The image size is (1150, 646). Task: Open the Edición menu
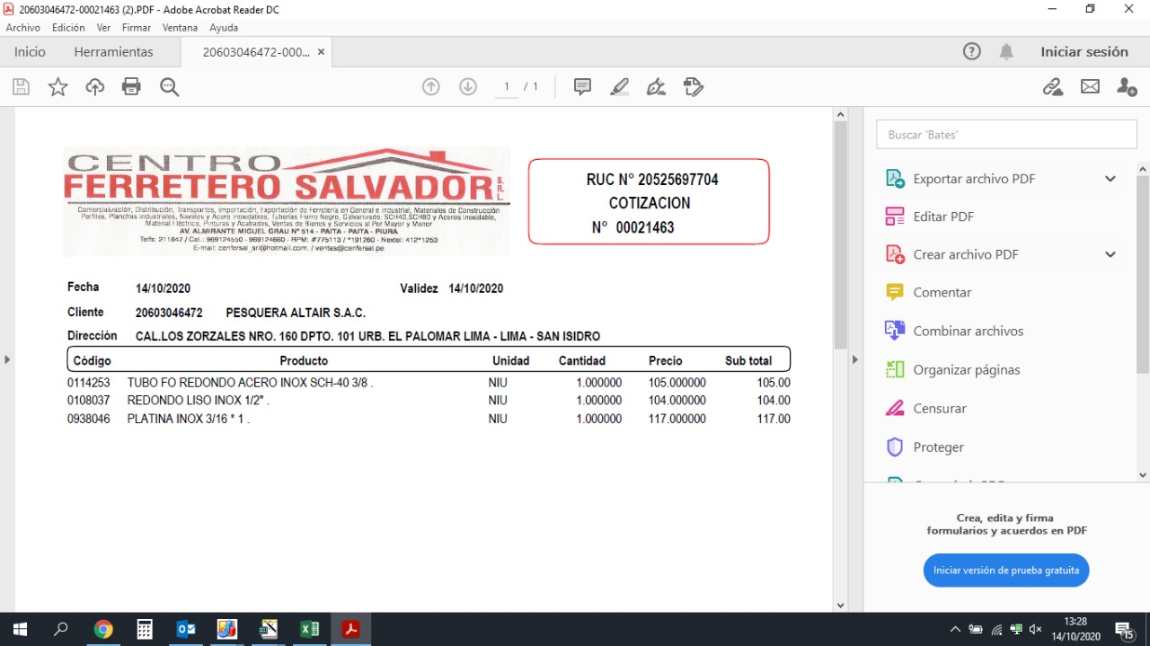pyautogui.click(x=68, y=28)
